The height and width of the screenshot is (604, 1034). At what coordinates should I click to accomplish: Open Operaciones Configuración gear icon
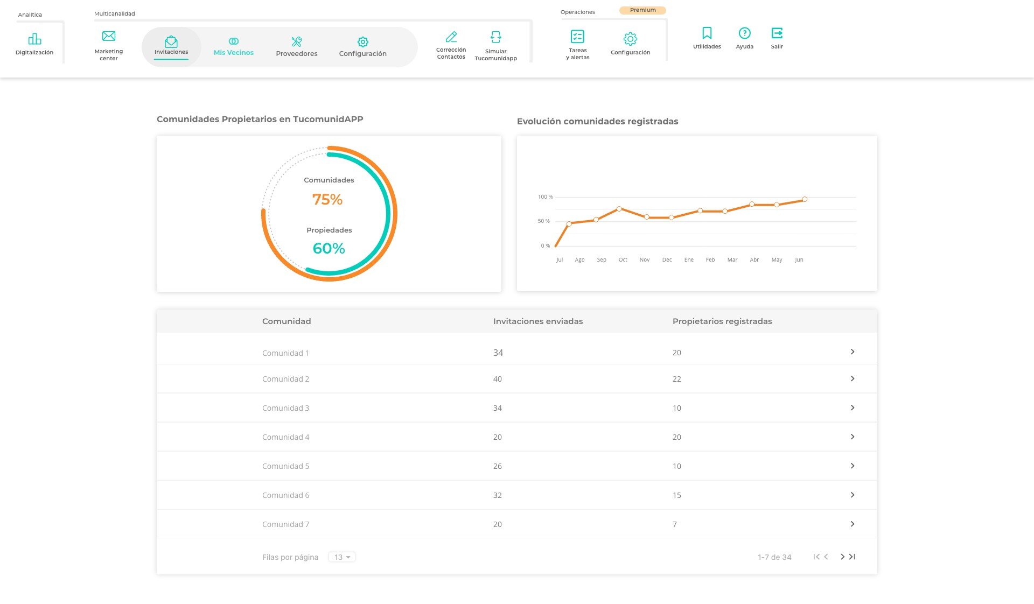tap(630, 39)
